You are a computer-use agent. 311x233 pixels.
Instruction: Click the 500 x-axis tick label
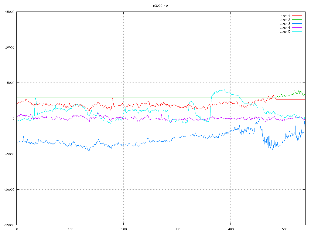(284, 229)
